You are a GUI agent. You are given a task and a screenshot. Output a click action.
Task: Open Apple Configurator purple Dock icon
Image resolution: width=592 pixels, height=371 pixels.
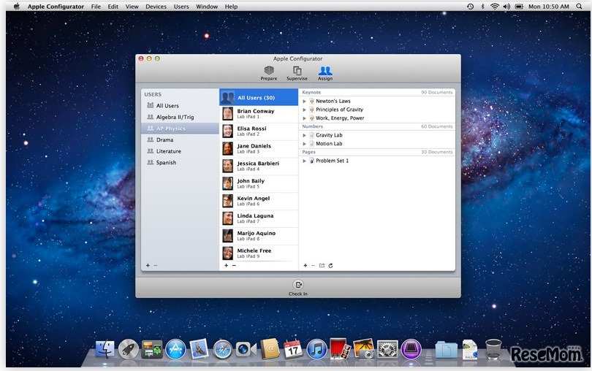411,349
